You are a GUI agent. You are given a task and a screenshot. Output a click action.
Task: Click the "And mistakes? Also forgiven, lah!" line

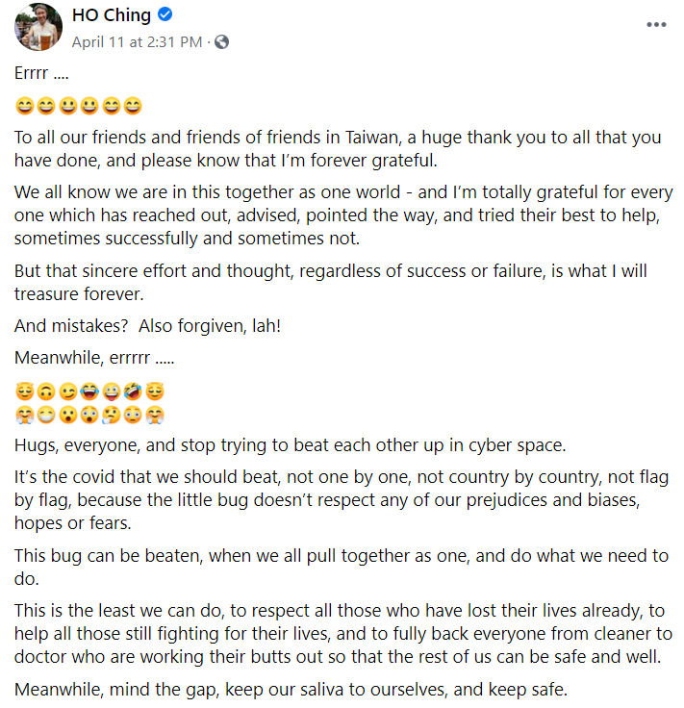148,326
